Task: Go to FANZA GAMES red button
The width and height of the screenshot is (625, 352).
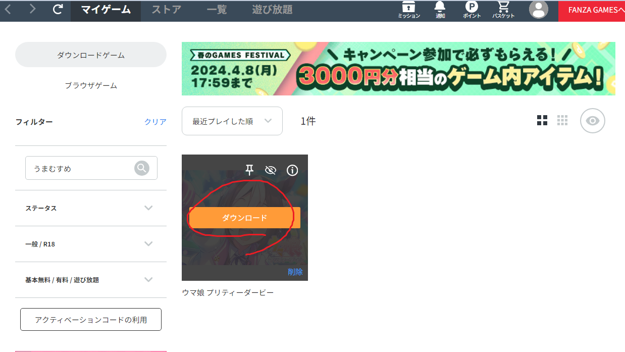Action: [592, 10]
